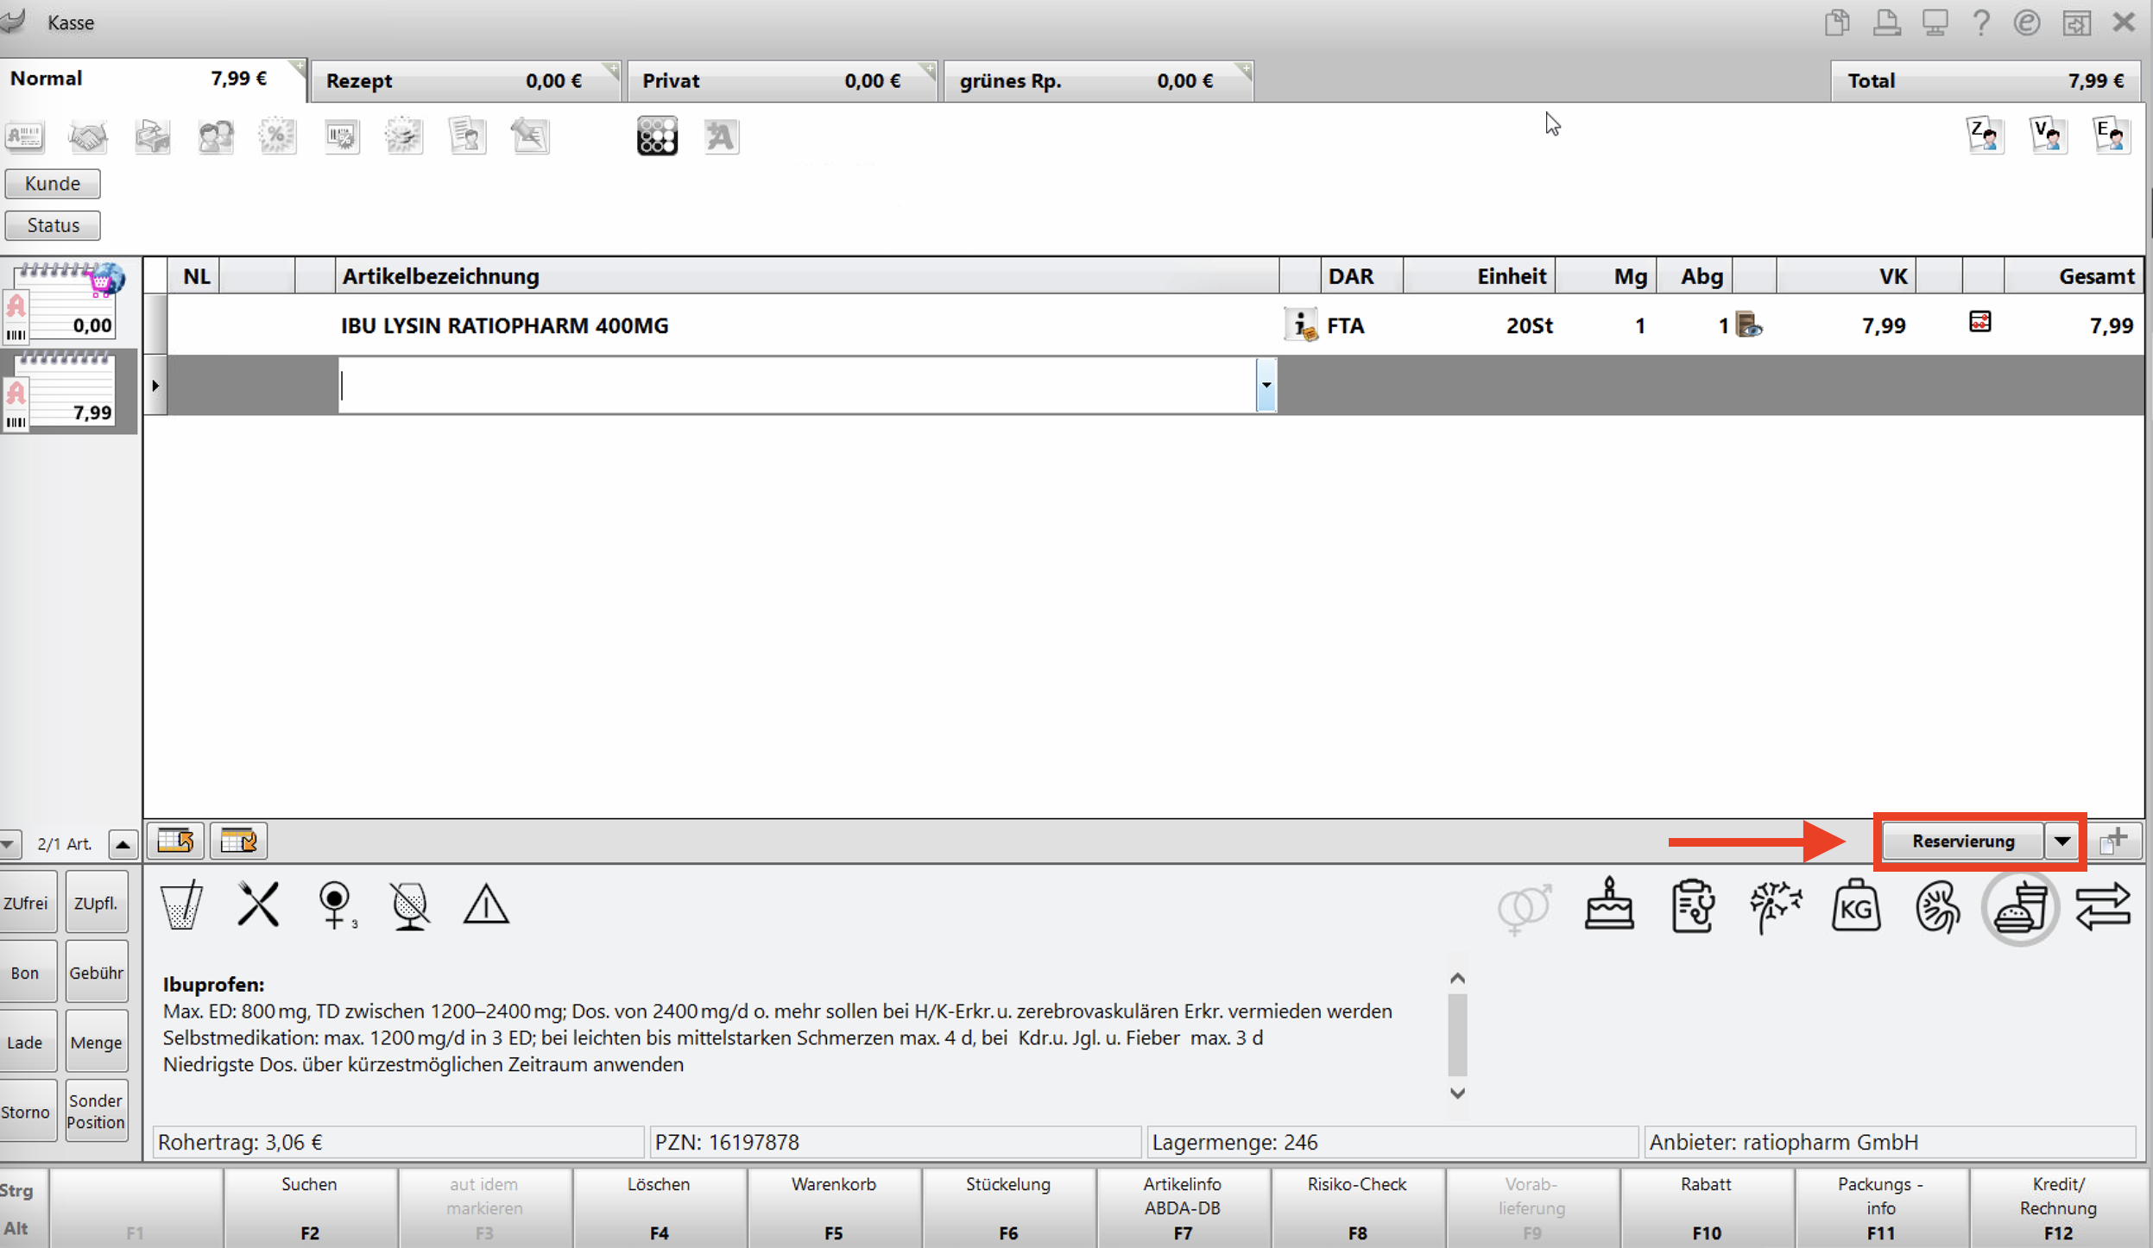Toggle the highlighted food and drink icon
This screenshot has width=2153, height=1248.
(2020, 907)
